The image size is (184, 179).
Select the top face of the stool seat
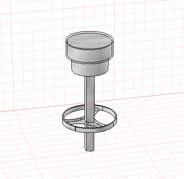coord(89,41)
